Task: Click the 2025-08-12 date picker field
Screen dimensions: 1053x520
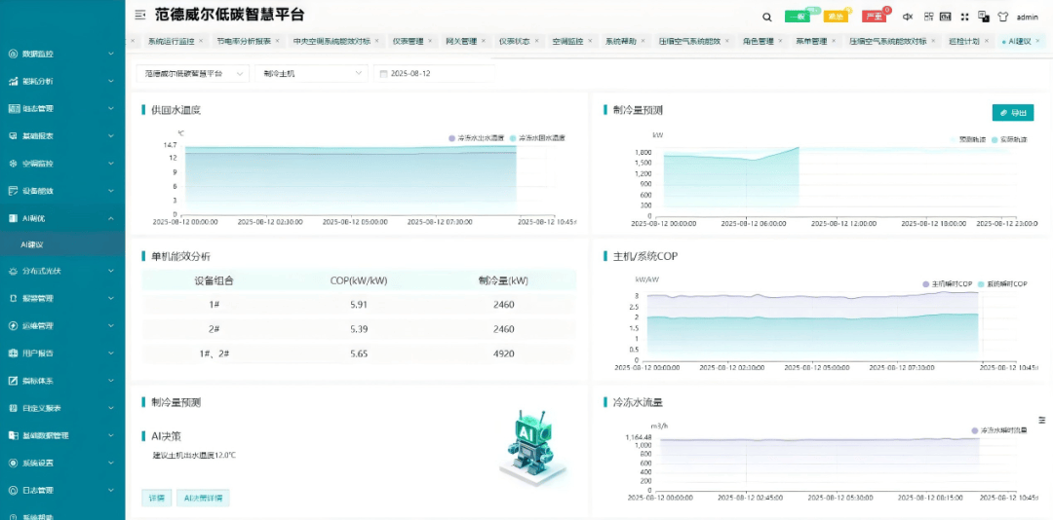Action: click(435, 73)
